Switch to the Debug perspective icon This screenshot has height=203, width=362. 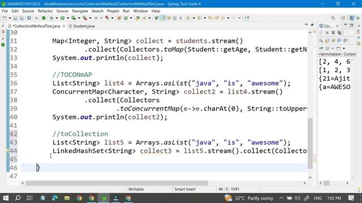click(x=358, y=18)
